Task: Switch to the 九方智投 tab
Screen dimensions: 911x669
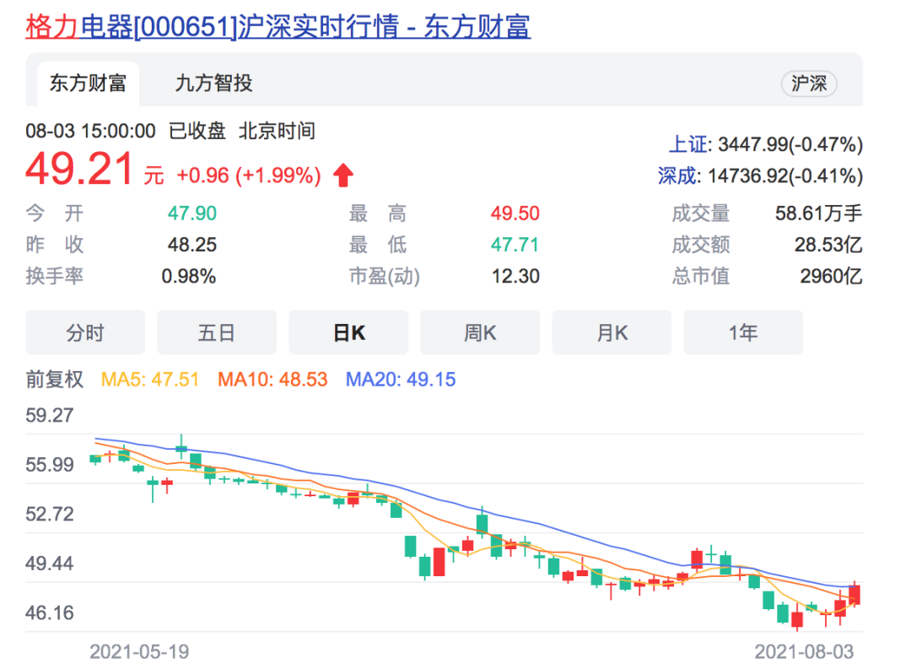Action: click(x=213, y=84)
